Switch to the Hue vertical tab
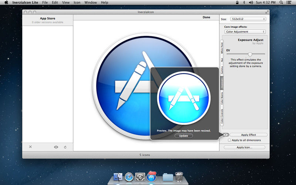Screen dimensions: 296x185 point(222,60)
